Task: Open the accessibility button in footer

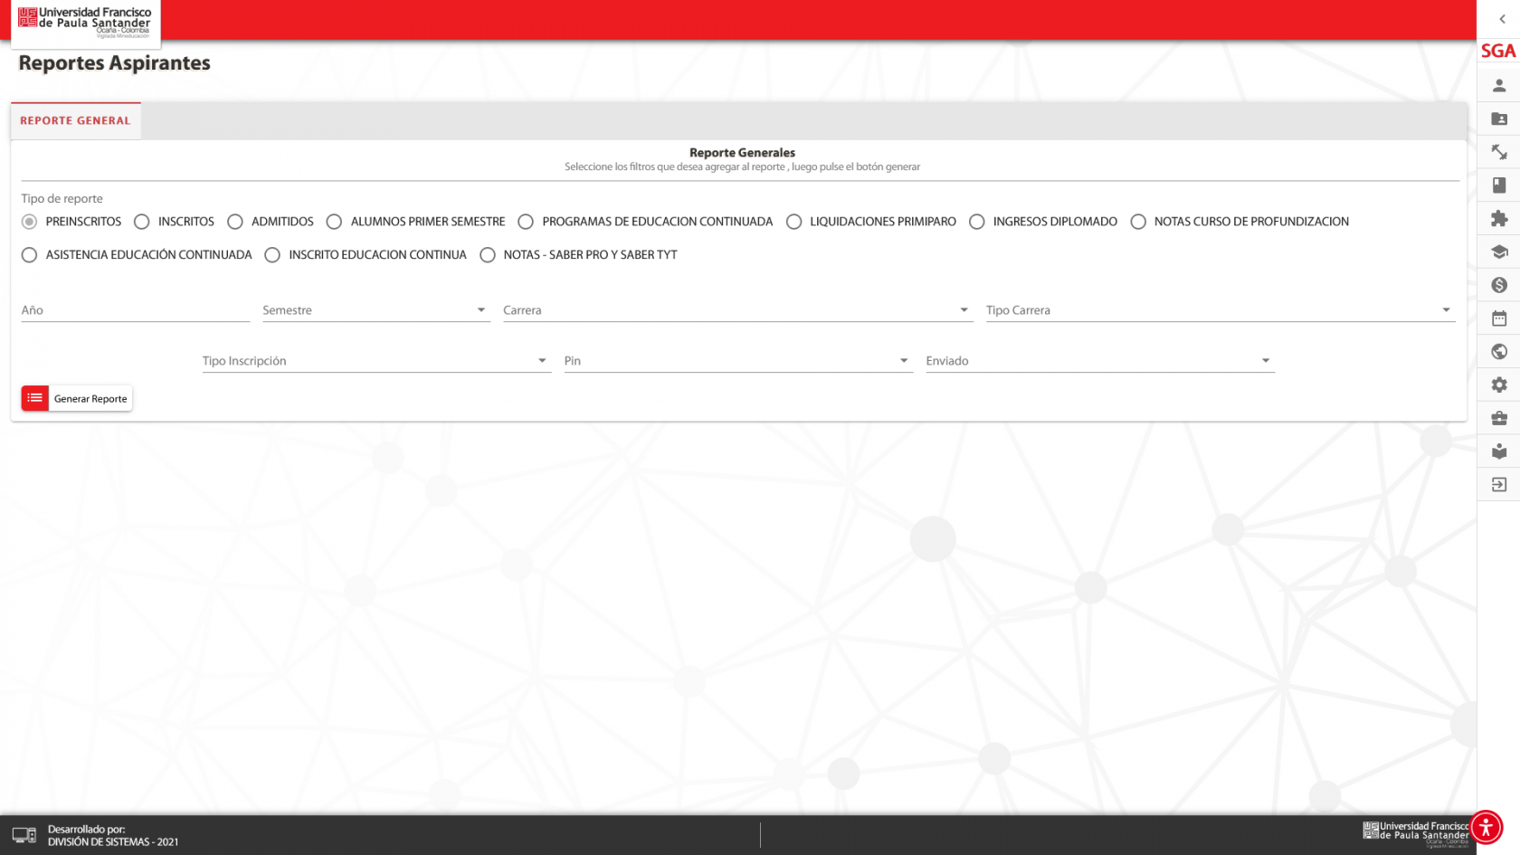Action: pos(1486,827)
